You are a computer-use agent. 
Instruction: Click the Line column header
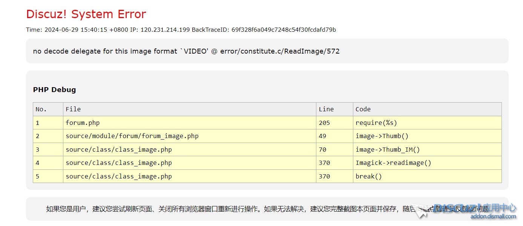click(x=326, y=109)
